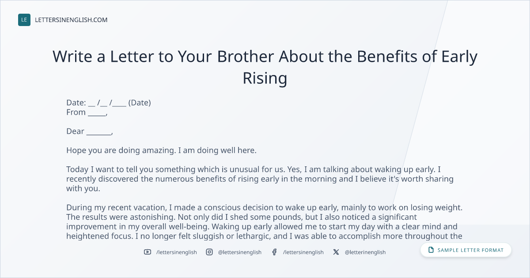Click the Sample Letter Format button
This screenshot has width=530, height=278.
click(x=466, y=250)
